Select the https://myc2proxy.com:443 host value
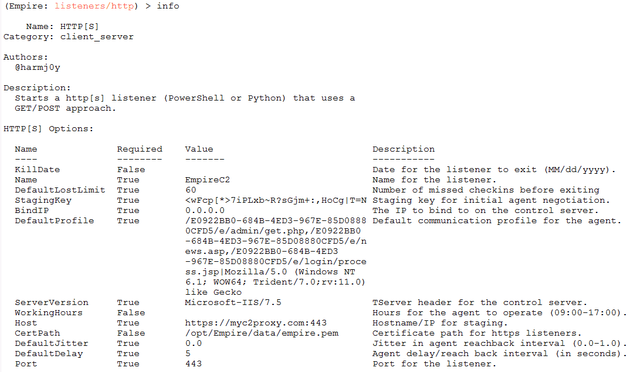This screenshot has height=372, width=633. (255, 323)
